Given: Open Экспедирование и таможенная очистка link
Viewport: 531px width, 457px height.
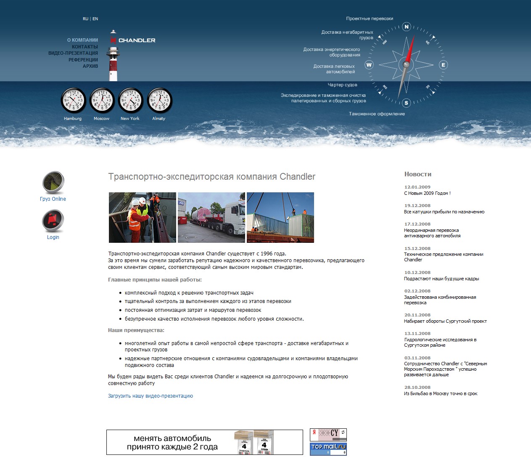Looking at the screenshot, I should point(323,98).
